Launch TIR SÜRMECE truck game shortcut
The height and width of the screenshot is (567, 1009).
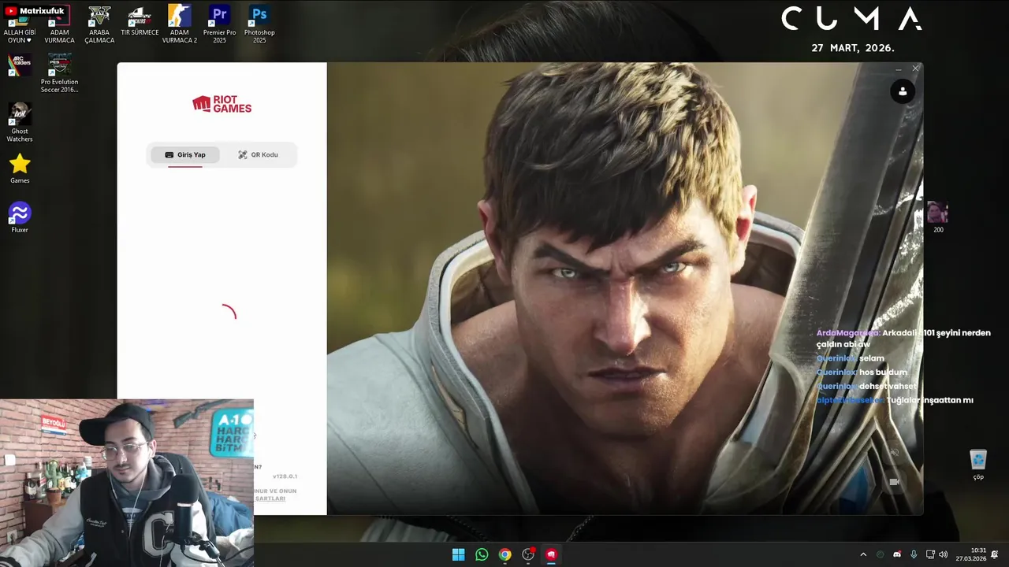(x=140, y=21)
